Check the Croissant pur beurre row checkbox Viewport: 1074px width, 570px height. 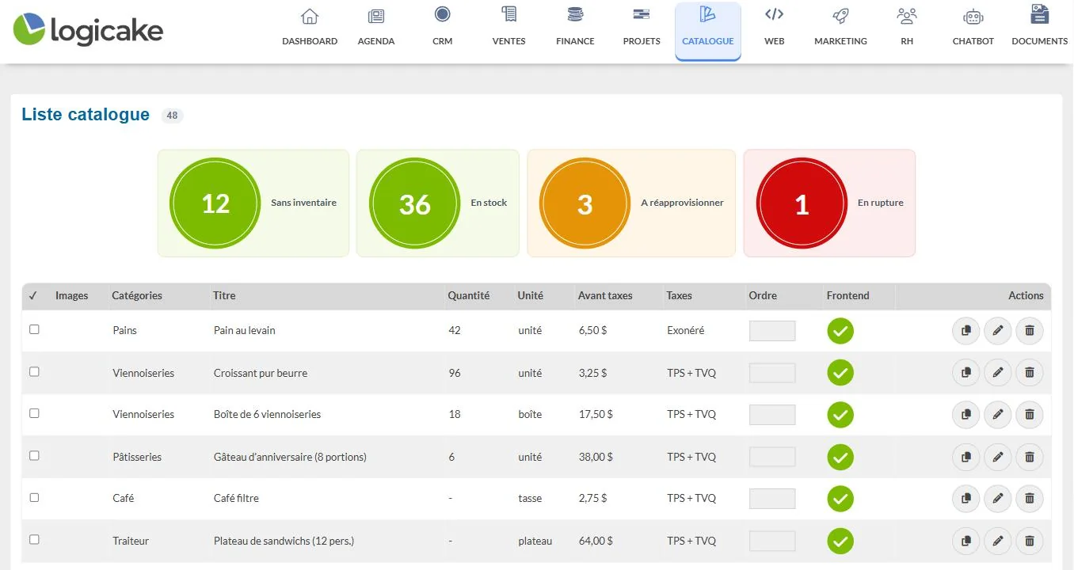coord(34,371)
